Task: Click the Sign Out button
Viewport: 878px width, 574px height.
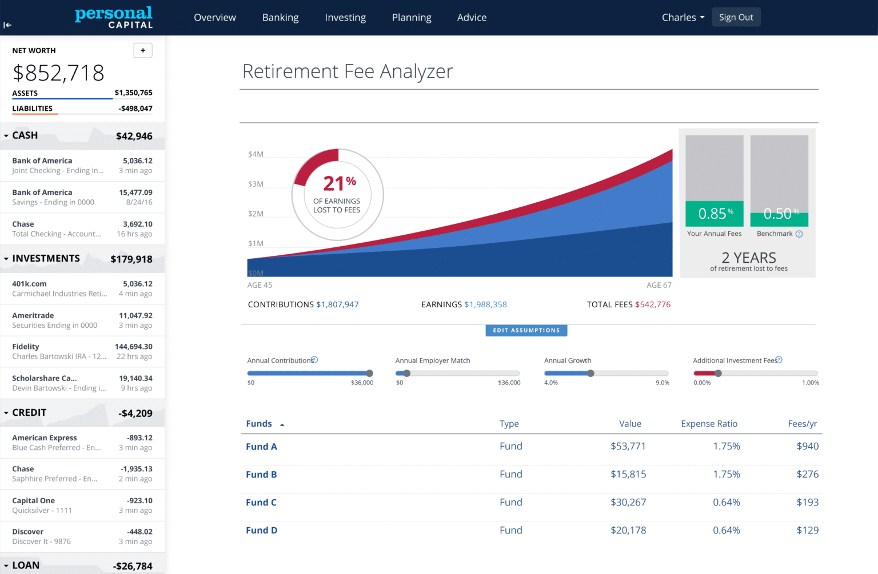Action: pos(736,17)
